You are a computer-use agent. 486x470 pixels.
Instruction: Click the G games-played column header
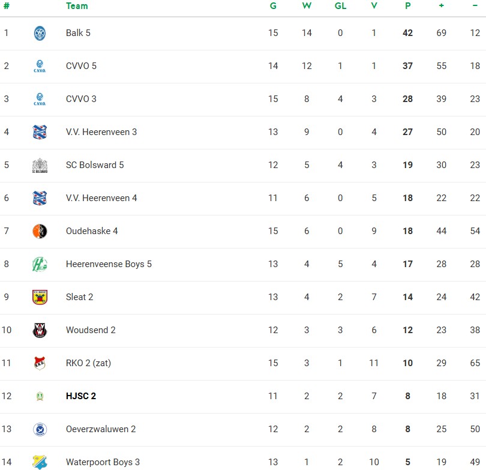tap(273, 6)
